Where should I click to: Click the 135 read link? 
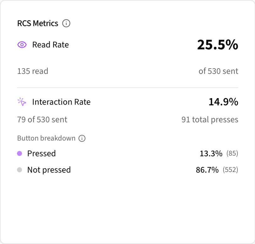(x=32, y=71)
